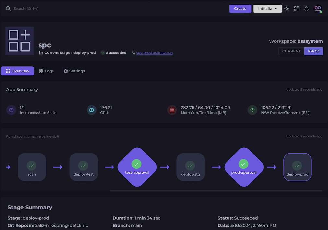Click the Create button
Viewport: 328px width, 230px height.
tap(240, 8)
